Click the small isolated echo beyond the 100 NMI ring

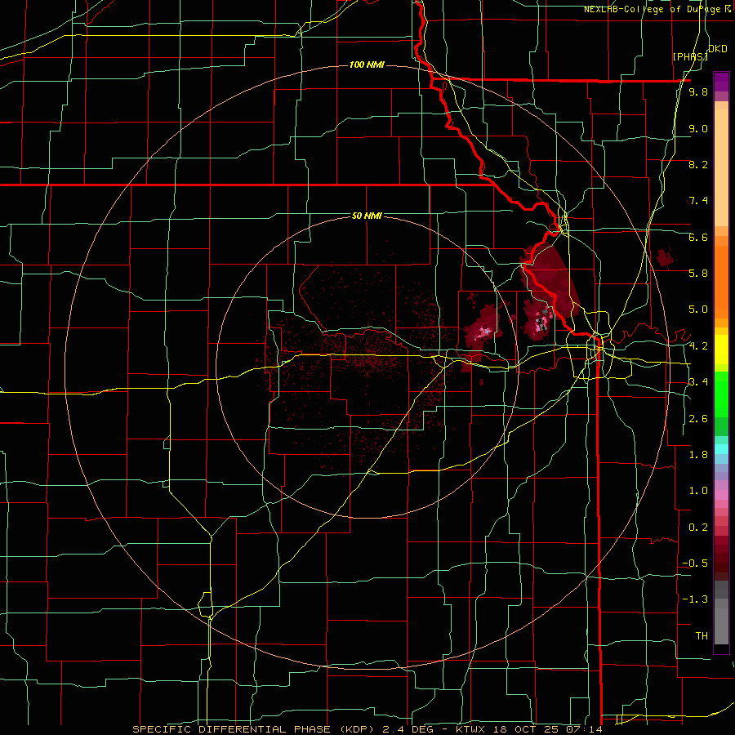click(666, 257)
